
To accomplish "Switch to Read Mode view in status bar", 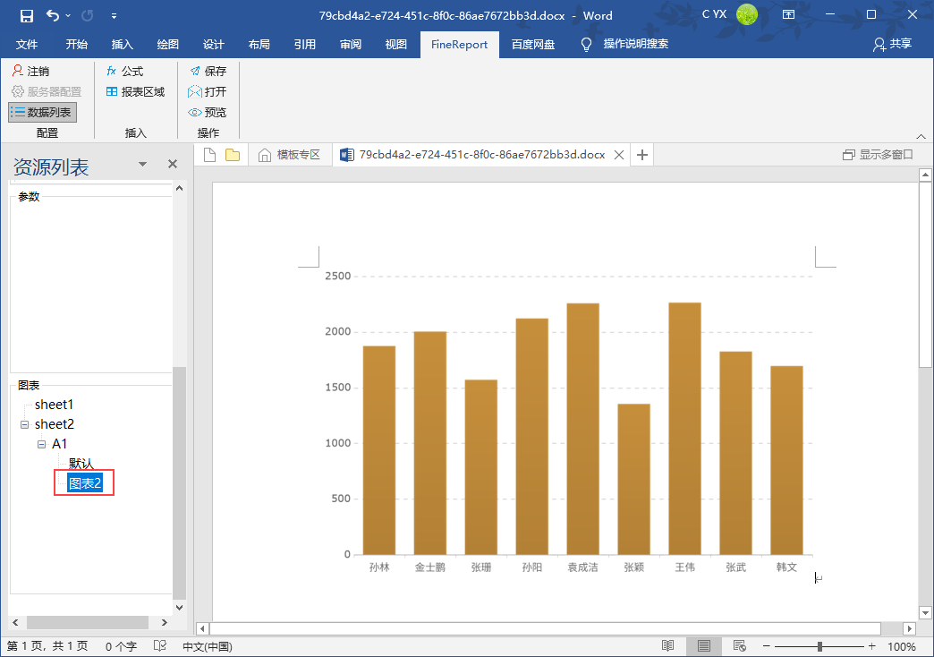I will pos(667,646).
